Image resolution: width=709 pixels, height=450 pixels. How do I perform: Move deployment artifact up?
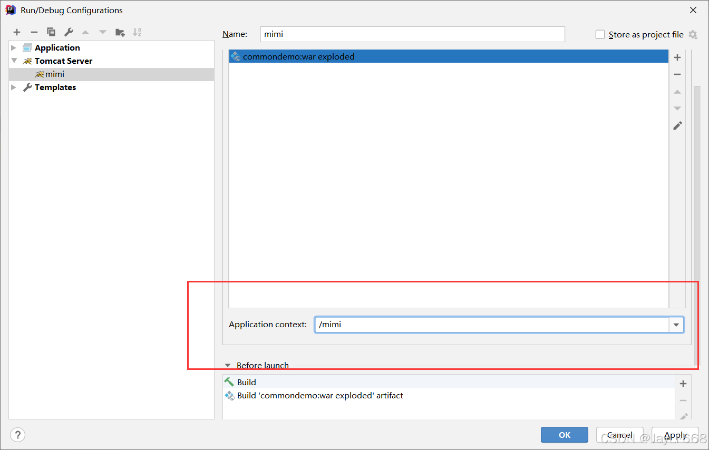678,92
